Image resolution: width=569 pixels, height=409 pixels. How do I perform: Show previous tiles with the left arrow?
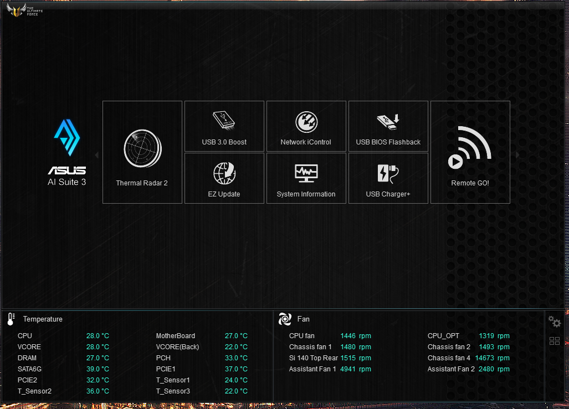tap(97, 155)
